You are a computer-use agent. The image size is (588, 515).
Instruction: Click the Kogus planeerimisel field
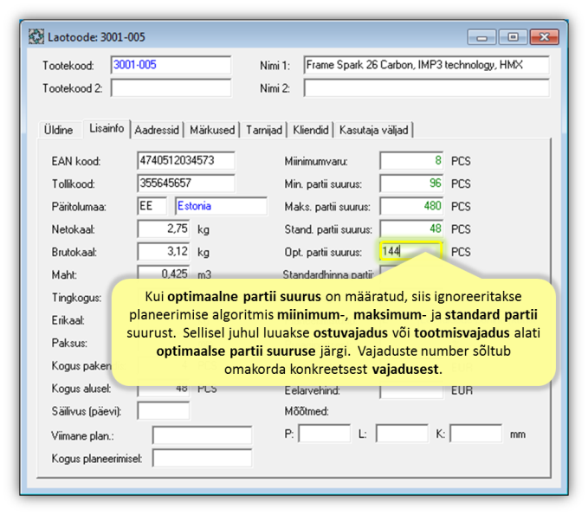tap(202, 458)
